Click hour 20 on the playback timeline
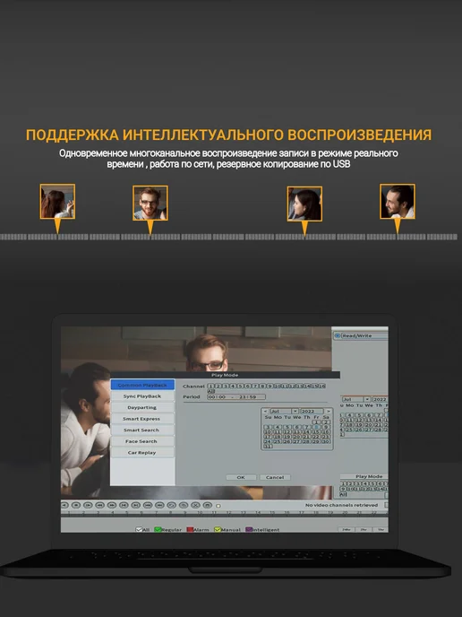Screen dimensions: 462x617 click(x=345, y=513)
